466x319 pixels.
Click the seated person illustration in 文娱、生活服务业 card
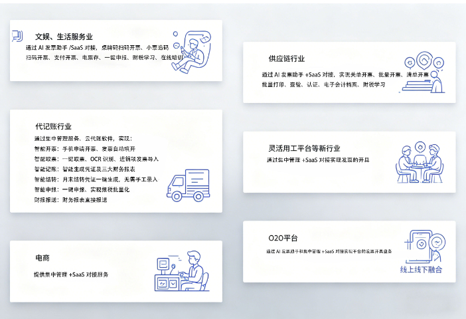[x=192, y=52]
